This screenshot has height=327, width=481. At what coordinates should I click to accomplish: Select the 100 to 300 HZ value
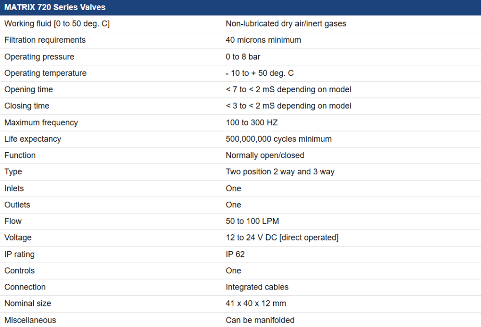tap(252, 122)
